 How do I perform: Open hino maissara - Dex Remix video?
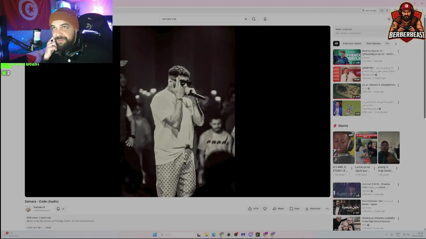point(347,207)
